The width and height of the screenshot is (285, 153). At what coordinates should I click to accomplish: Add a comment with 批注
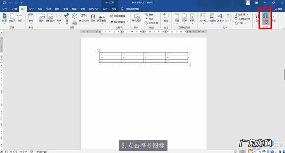click(166, 18)
